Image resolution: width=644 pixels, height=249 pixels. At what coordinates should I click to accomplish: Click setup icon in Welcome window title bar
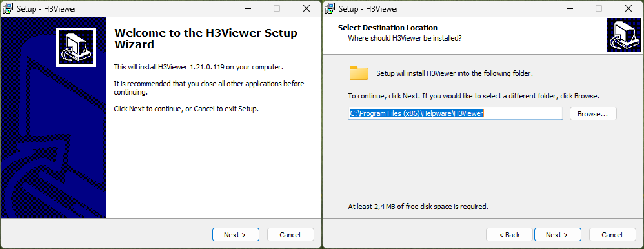(x=8, y=8)
